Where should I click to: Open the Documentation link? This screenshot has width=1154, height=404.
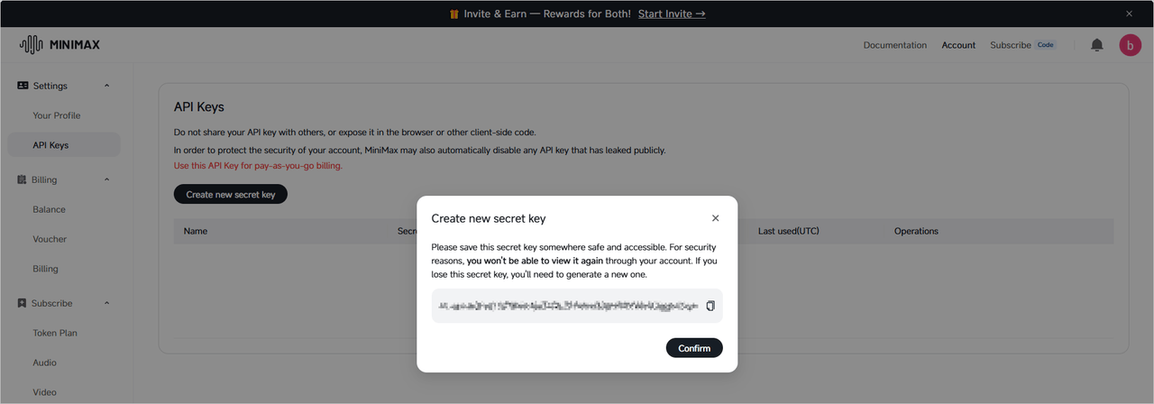coord(894,45)
